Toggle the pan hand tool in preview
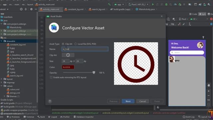Viewport: 213px width, 120px height. click(209, 85)
